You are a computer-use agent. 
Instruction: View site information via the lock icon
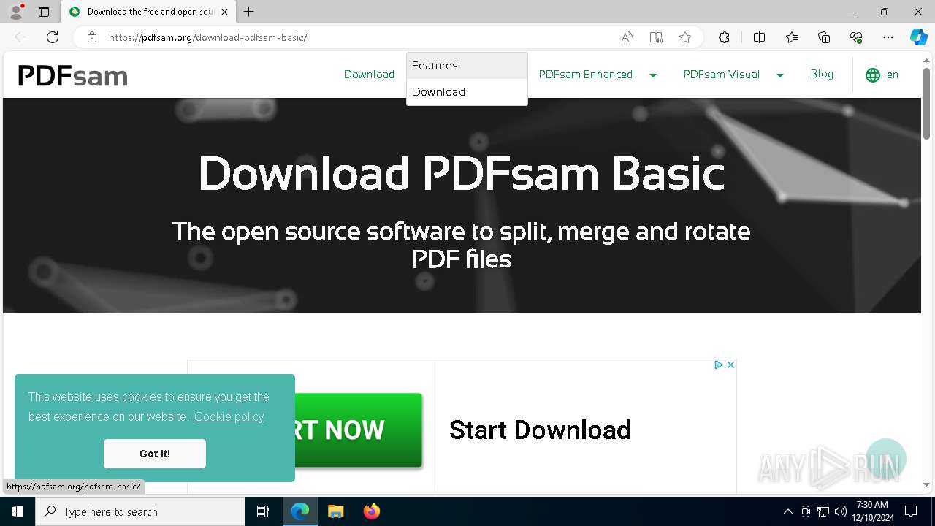click(x=92, y=37)
